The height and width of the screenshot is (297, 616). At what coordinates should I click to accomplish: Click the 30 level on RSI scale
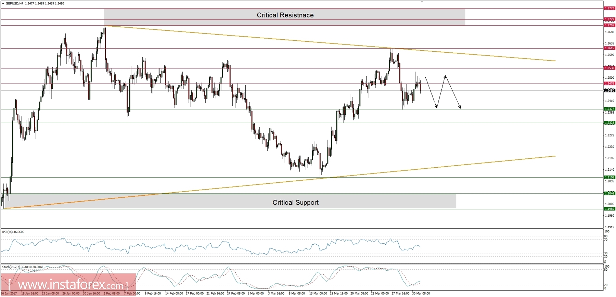(606, 253)
